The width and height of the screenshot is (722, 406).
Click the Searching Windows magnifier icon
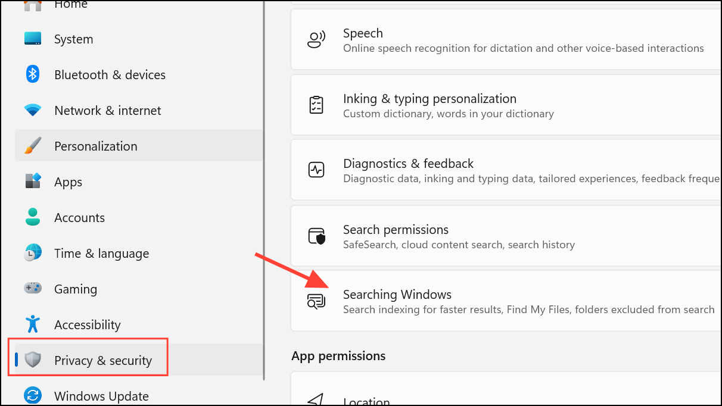[316, 301]
